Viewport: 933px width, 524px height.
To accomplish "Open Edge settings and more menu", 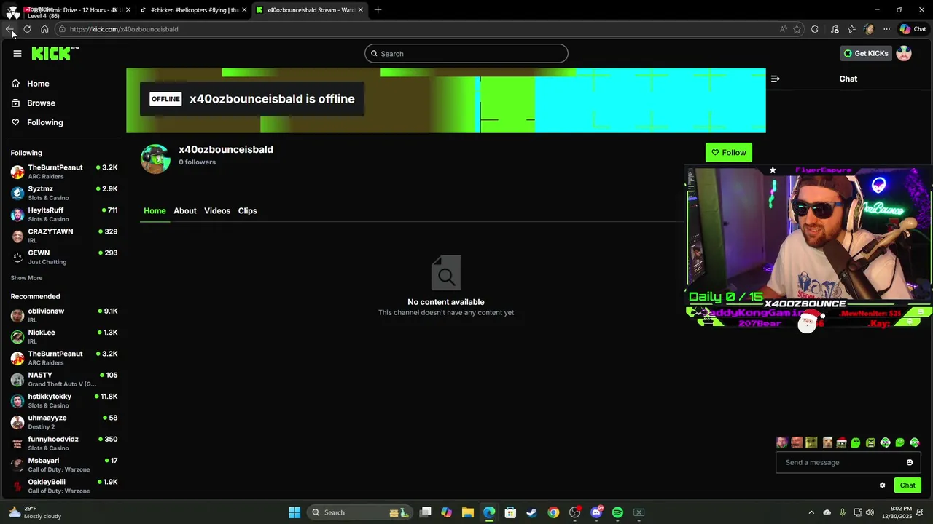I will point(886,29).
